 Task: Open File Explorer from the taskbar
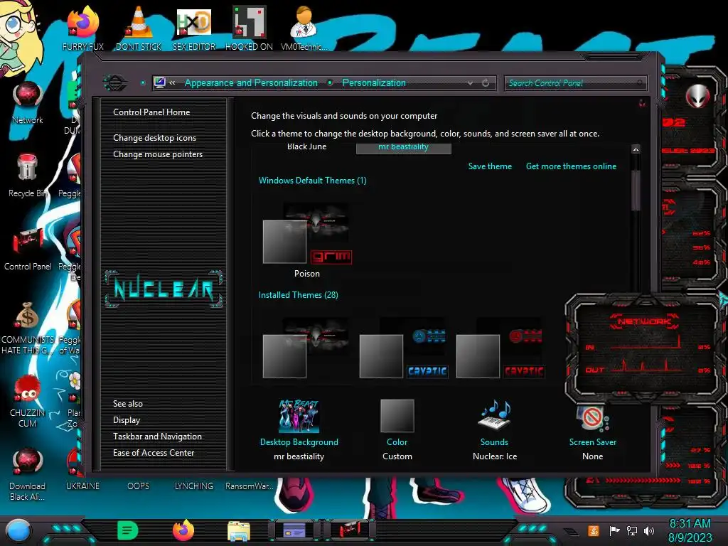(x=239, y=531)
